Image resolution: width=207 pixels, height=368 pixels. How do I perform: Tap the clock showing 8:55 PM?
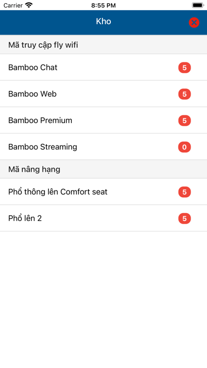coord(103,5)
